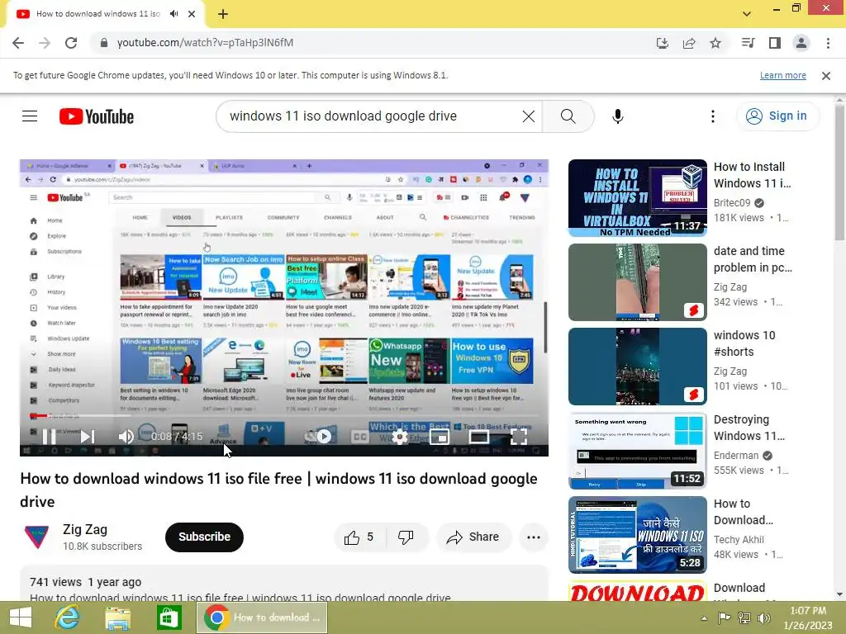Select the URL in the address bar
This screenshot has height=634, width=846.
[205, 43]
